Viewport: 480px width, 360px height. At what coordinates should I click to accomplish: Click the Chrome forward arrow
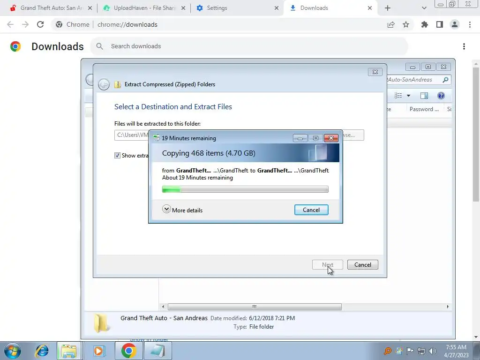click(x=25, y=24)
